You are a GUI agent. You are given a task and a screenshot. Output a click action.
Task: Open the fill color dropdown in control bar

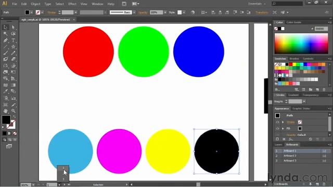click(x=32, y=12)
